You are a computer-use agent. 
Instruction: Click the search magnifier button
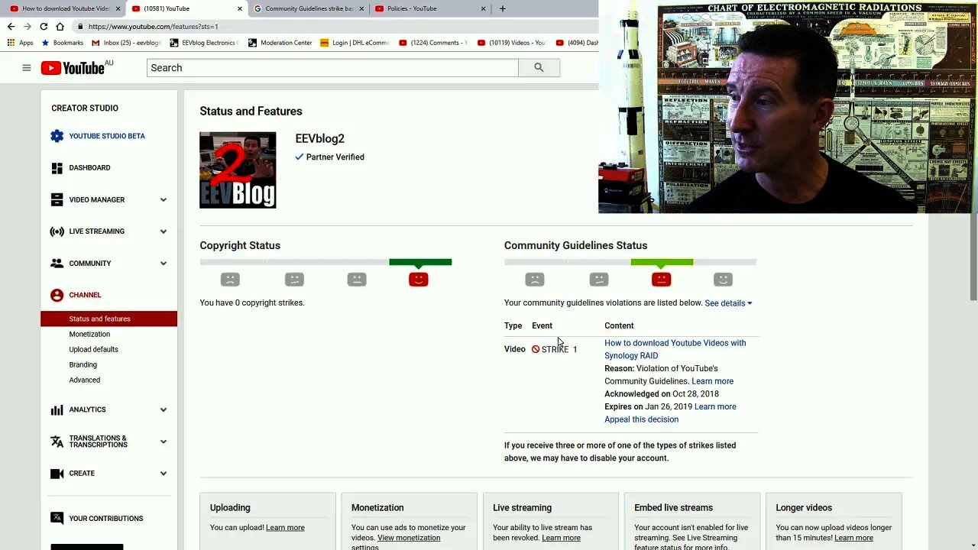pos(539,68)
